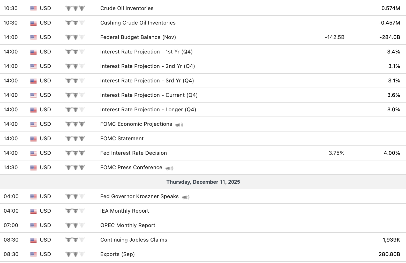Click the US flag in OPEC Monthly Report row

[x=33, y=226]
